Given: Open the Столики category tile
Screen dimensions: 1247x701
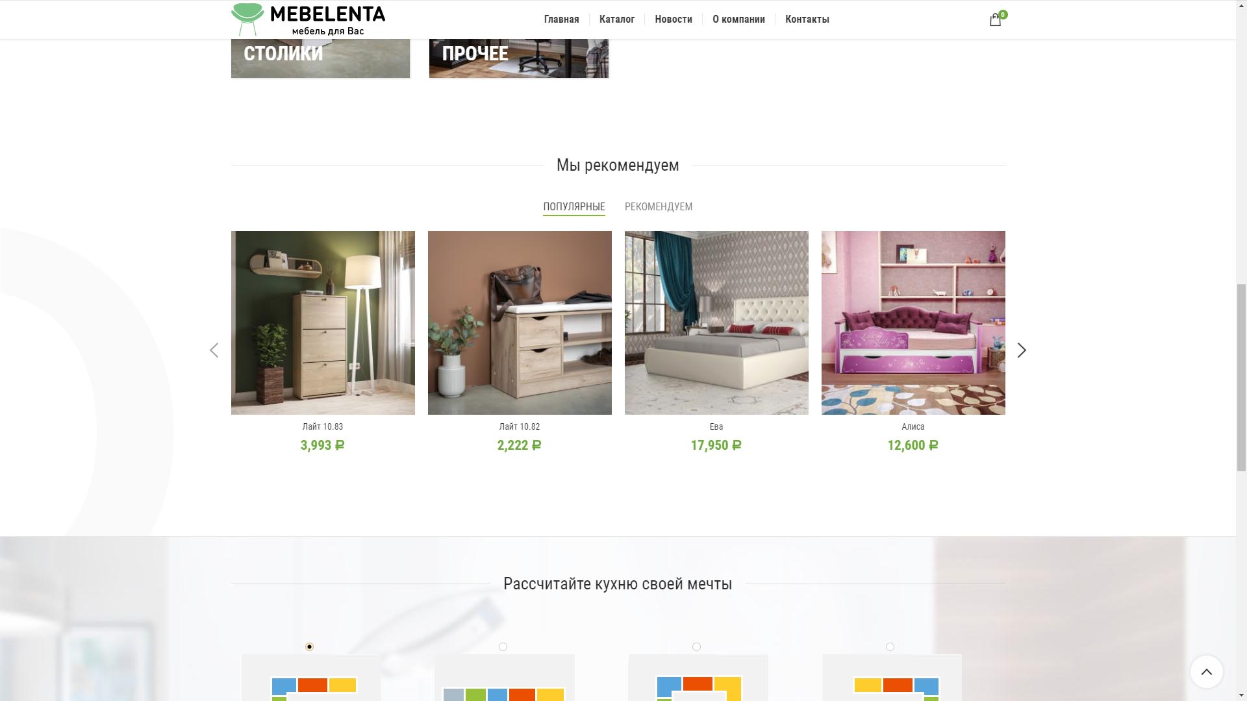Looking at the screenshot, I should pyautogui.click(x=320, y=58).
